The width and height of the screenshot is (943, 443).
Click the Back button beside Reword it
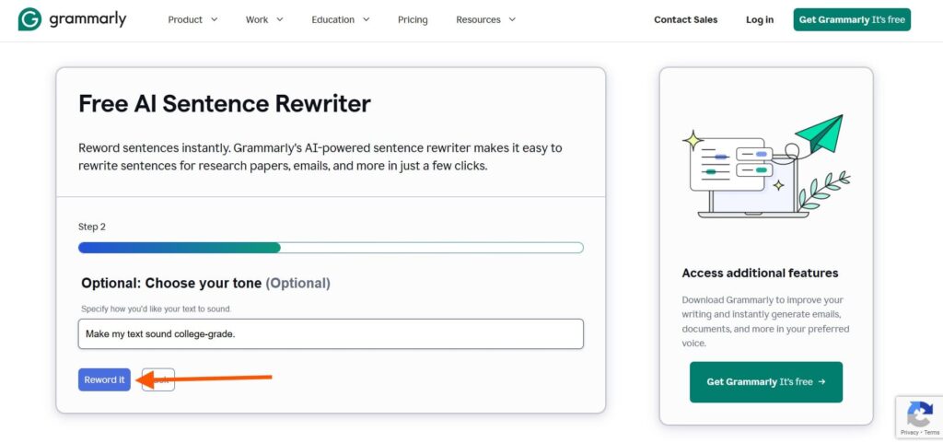(x=158, y=379)
